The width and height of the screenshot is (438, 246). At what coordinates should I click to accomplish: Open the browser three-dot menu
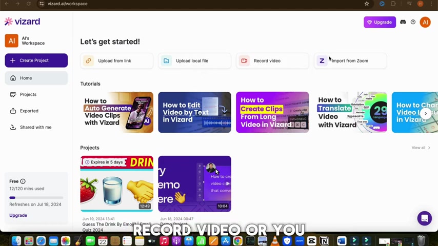(431, 4)
